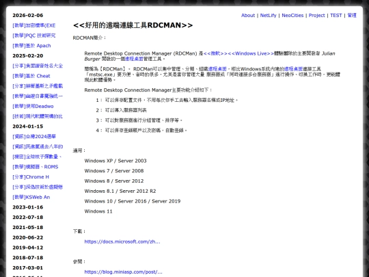Expand the 2017-03-01 date group
This screenshot has height=277, width=369.
click(x=28, y=268)
